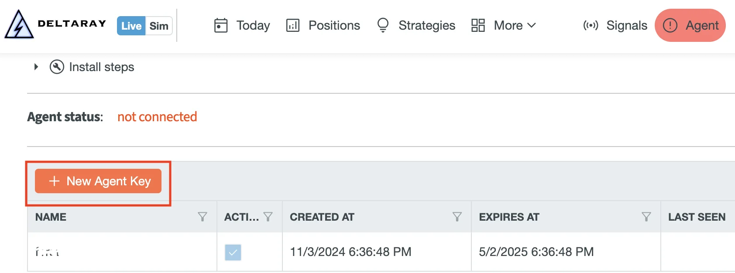Open the More dropdown menu

pos(504,25)
